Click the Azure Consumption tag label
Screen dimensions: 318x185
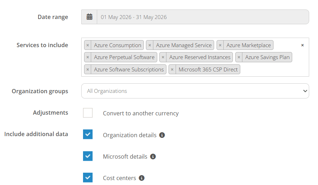(x=118, y=45)
